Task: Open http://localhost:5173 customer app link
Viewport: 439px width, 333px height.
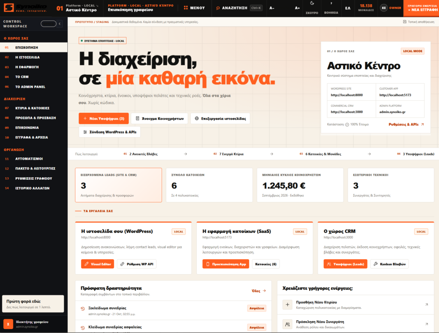Action: point(395,95)
